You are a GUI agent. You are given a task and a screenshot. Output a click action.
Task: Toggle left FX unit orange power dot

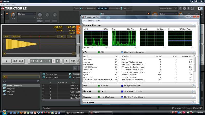coord(7,14)
